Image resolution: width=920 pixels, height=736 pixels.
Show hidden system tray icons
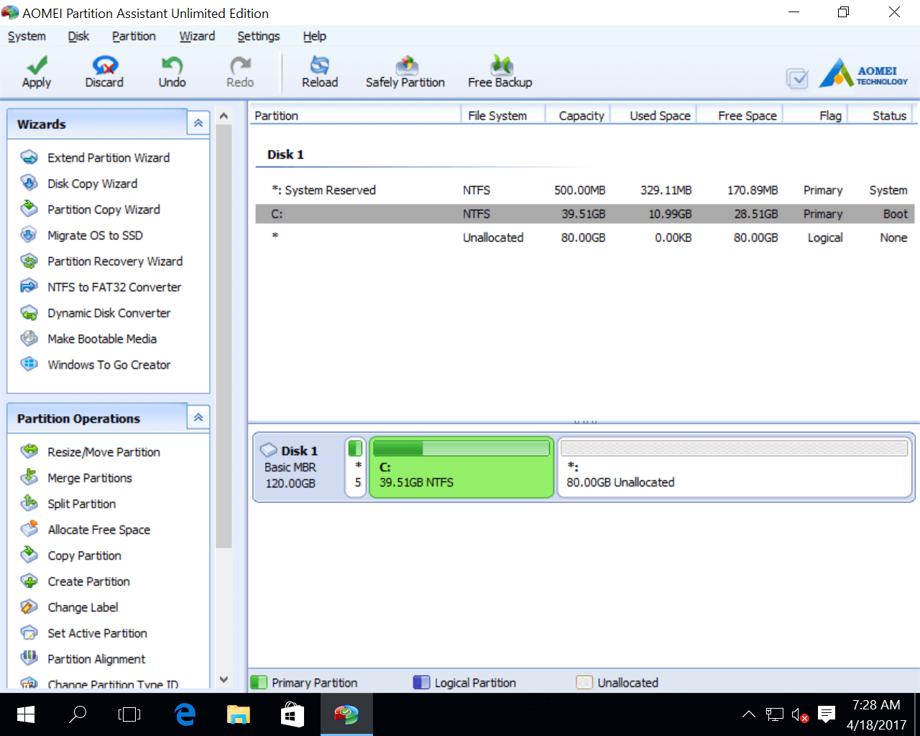click(748, 714)
